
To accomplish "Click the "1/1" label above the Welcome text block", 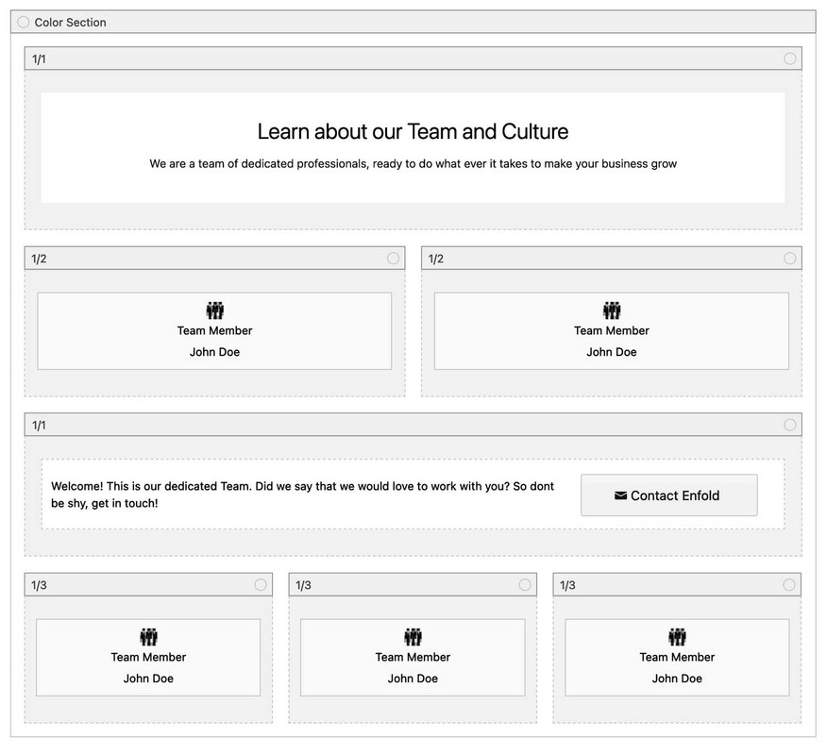I will pos(39,426).
